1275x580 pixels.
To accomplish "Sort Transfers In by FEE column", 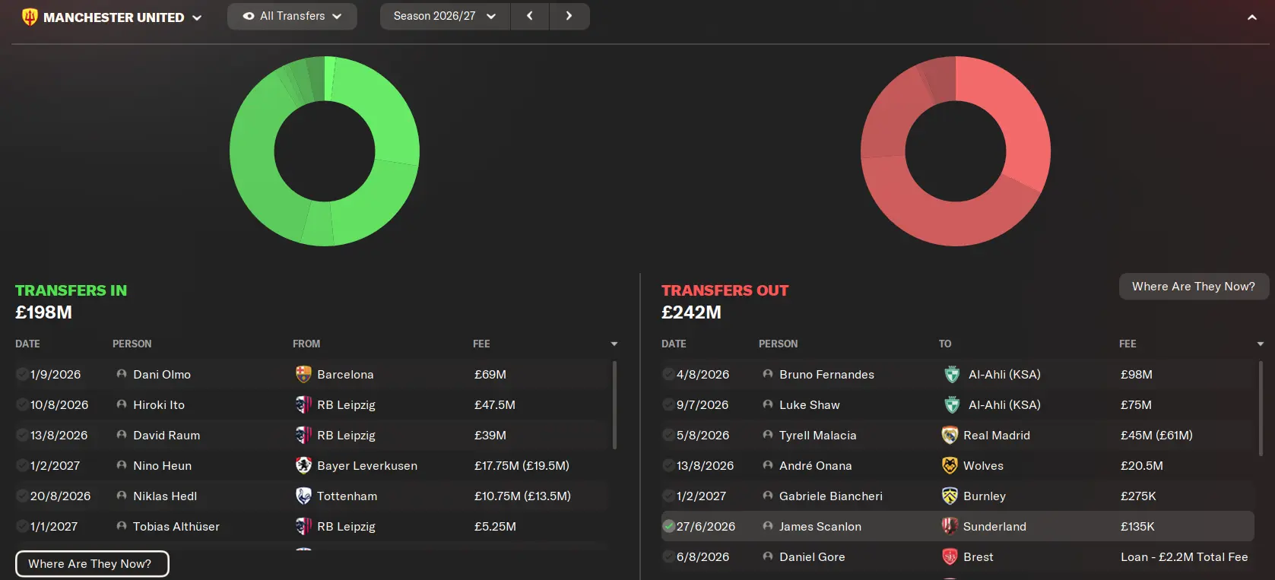I will pos(481,344).
